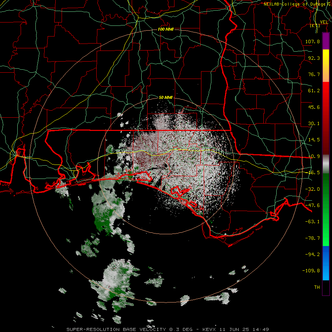Click the -0.9 velocity scale label

click(314, 156)
